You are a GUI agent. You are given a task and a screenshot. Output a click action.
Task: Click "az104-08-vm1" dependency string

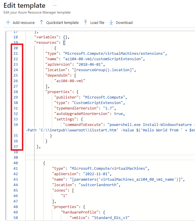[x=70, y=81]
